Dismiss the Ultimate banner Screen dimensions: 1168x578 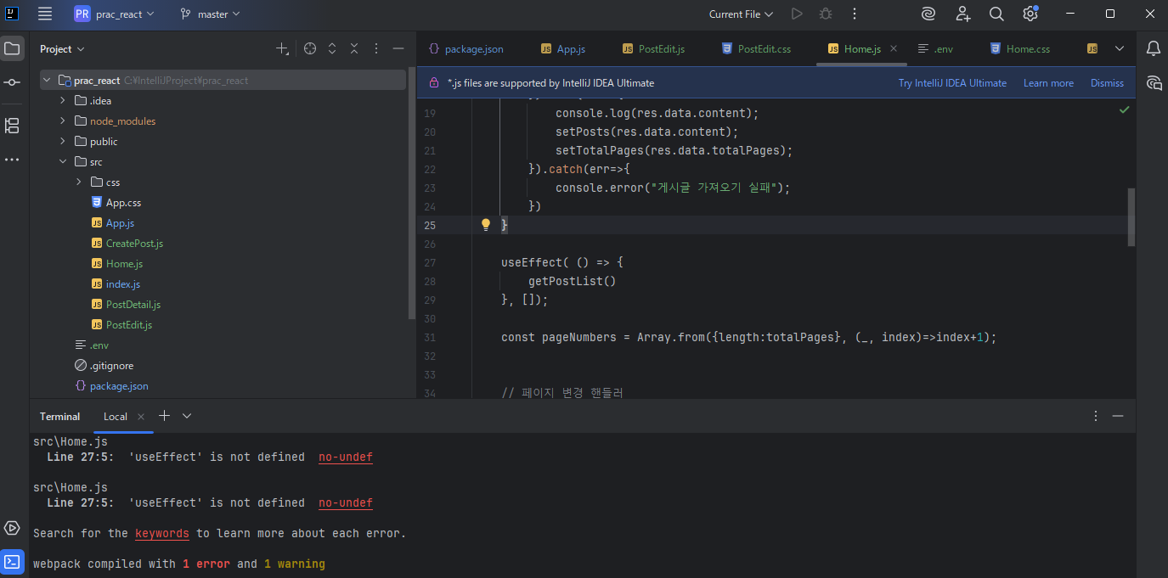click(1107, 83)
